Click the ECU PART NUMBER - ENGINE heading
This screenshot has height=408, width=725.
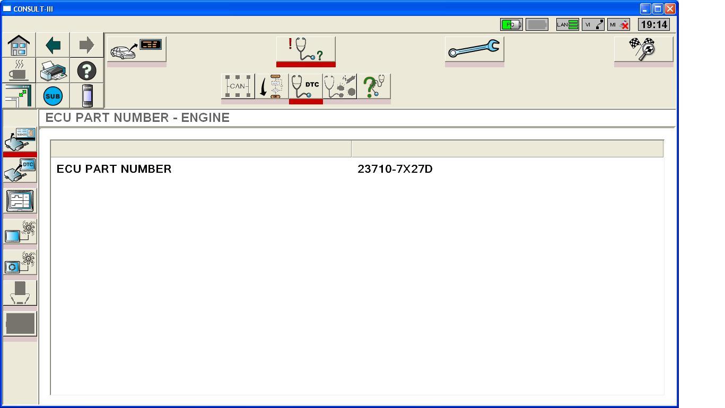click(x=137, y=118)
